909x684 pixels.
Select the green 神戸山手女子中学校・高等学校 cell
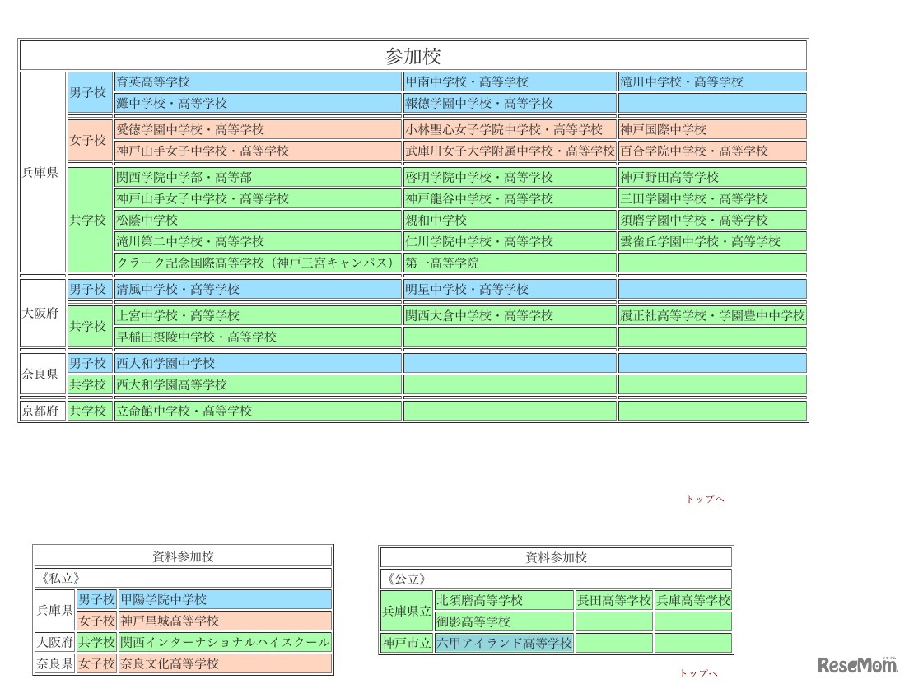pyautogui.click(x=258, y=198)
